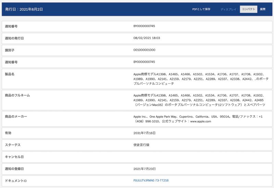This screenshot has height=188, width=274.
Task: Select the コンパクト display mode
Action: 248,9
